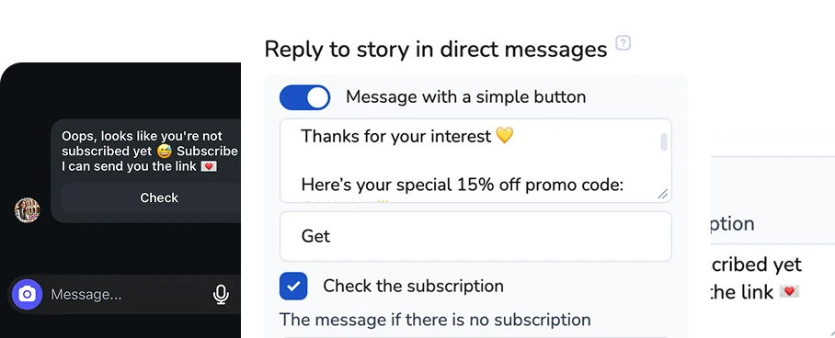Click the love letter emoji in chat bubble
Viewport: 835px width, 338px height.
(209, 166)
